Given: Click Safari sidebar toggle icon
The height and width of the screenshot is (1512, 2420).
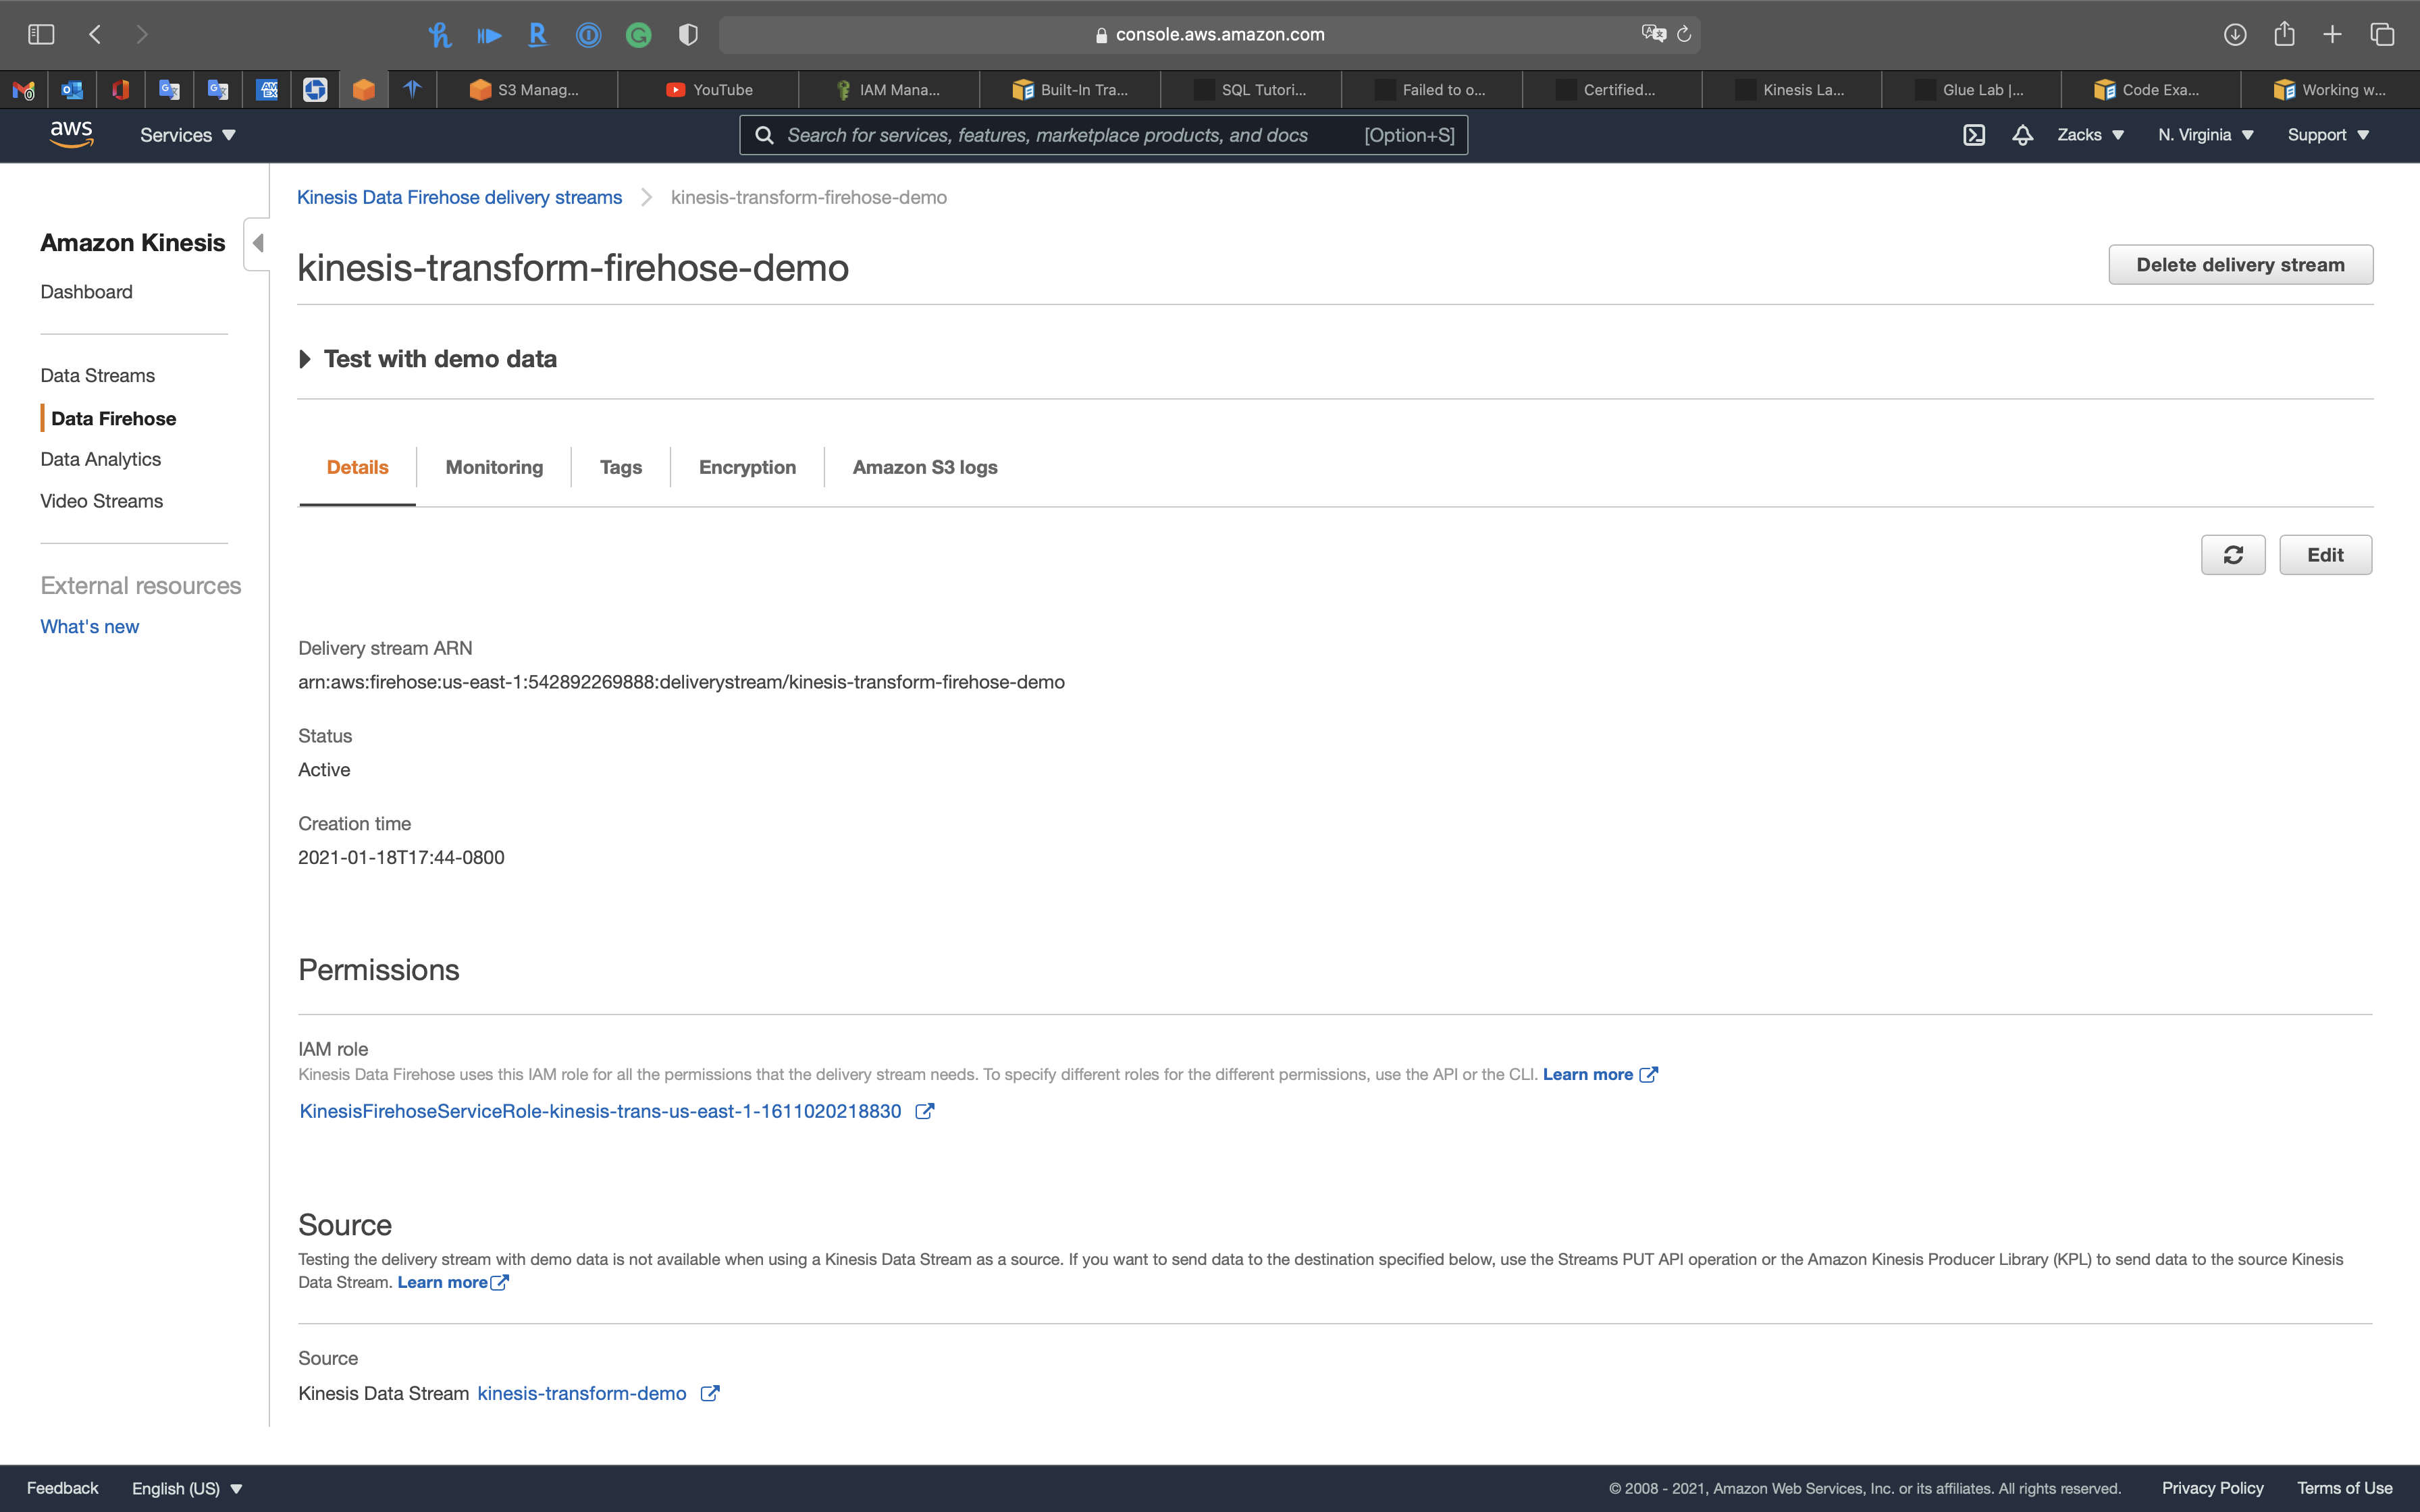Looking at the screenshot, I should click(x=41, y=34).
